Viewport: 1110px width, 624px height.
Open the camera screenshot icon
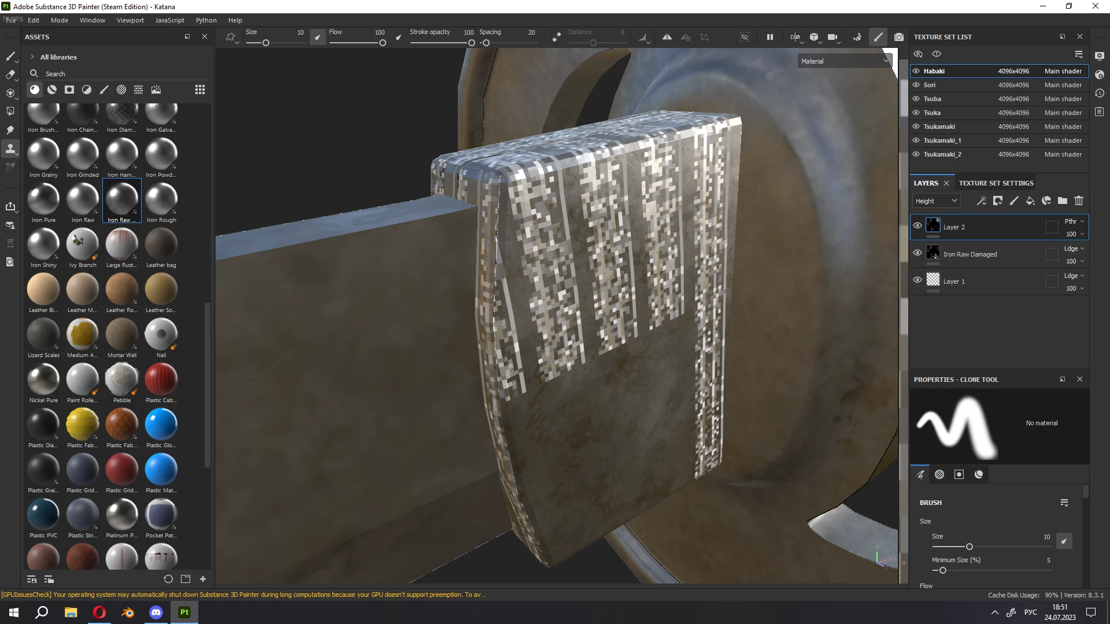click(899, 37)
